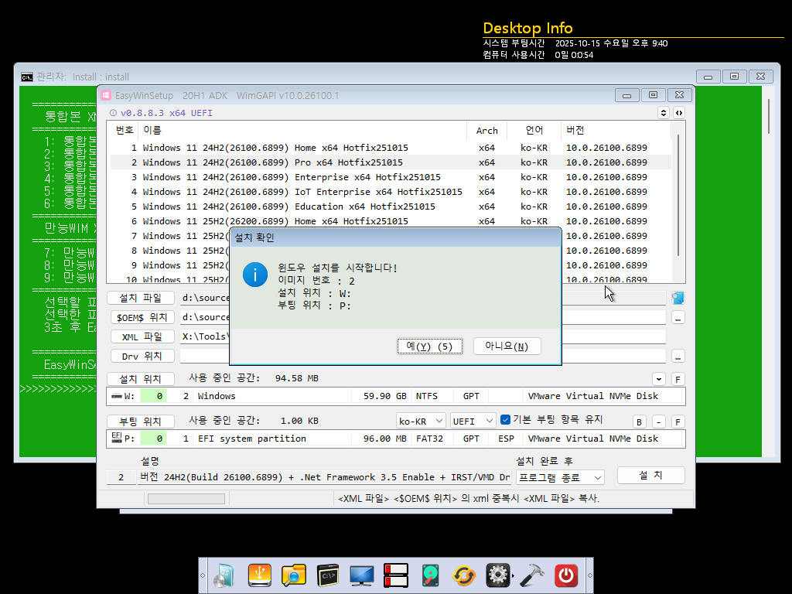The width and height of the screenshot is (792, 594).
Task: Select the W: Windows 59.90 GB partition row
Action: click(395, 396)
